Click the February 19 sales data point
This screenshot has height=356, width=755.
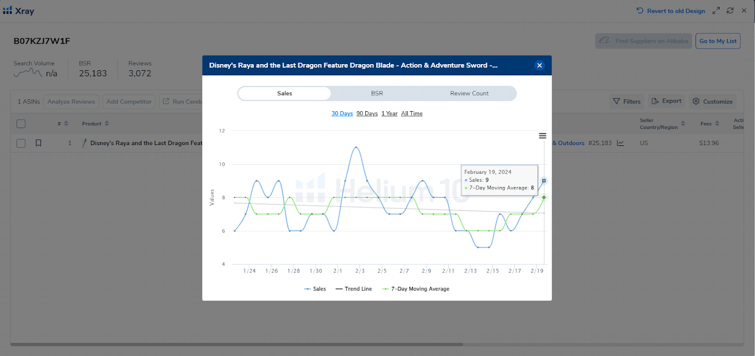[x=544, y=181]
